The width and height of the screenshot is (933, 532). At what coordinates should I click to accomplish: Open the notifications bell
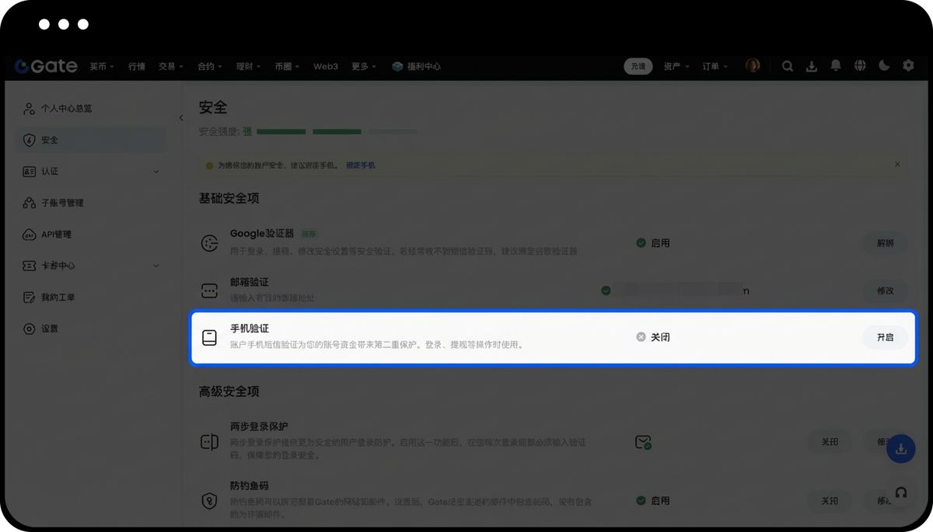click(836, 66)
